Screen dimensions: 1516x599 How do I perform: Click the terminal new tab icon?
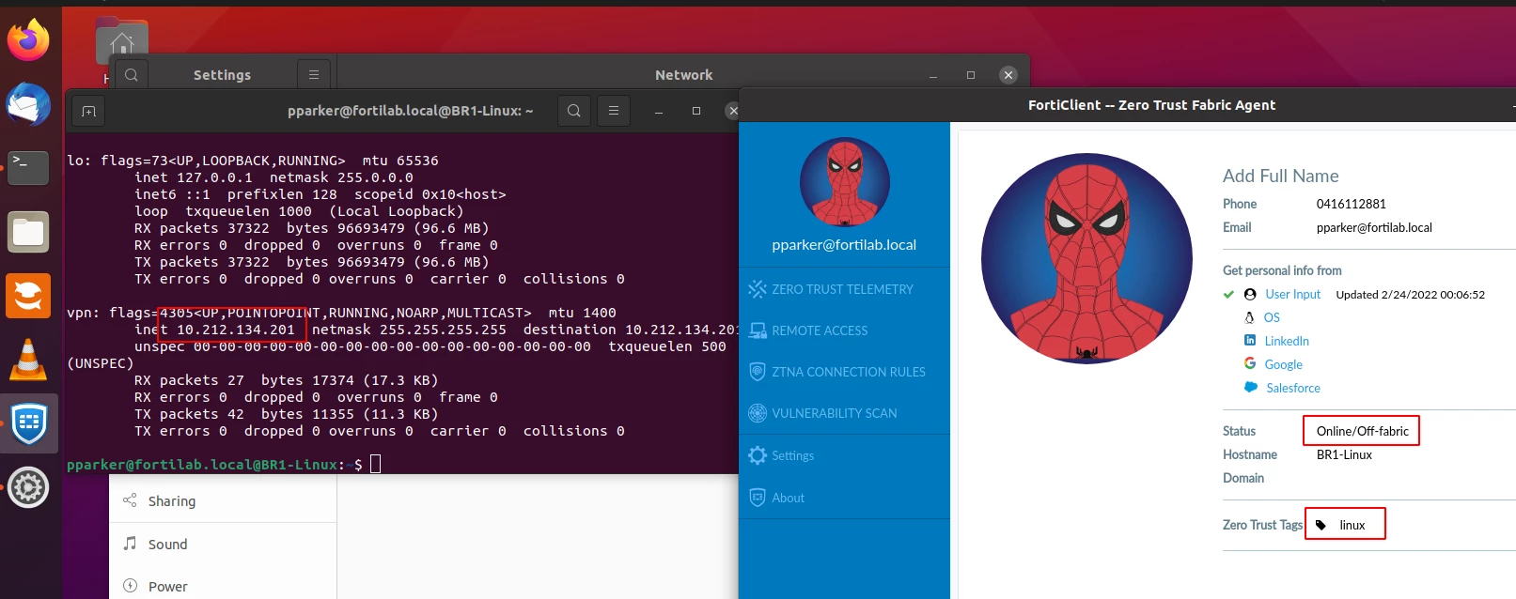pos(88,111)
